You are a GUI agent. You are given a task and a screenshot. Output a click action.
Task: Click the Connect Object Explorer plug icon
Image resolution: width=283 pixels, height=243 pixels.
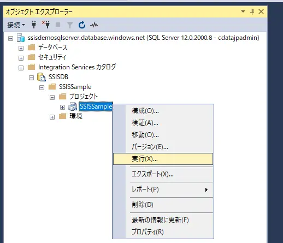[x=34, y=25]
